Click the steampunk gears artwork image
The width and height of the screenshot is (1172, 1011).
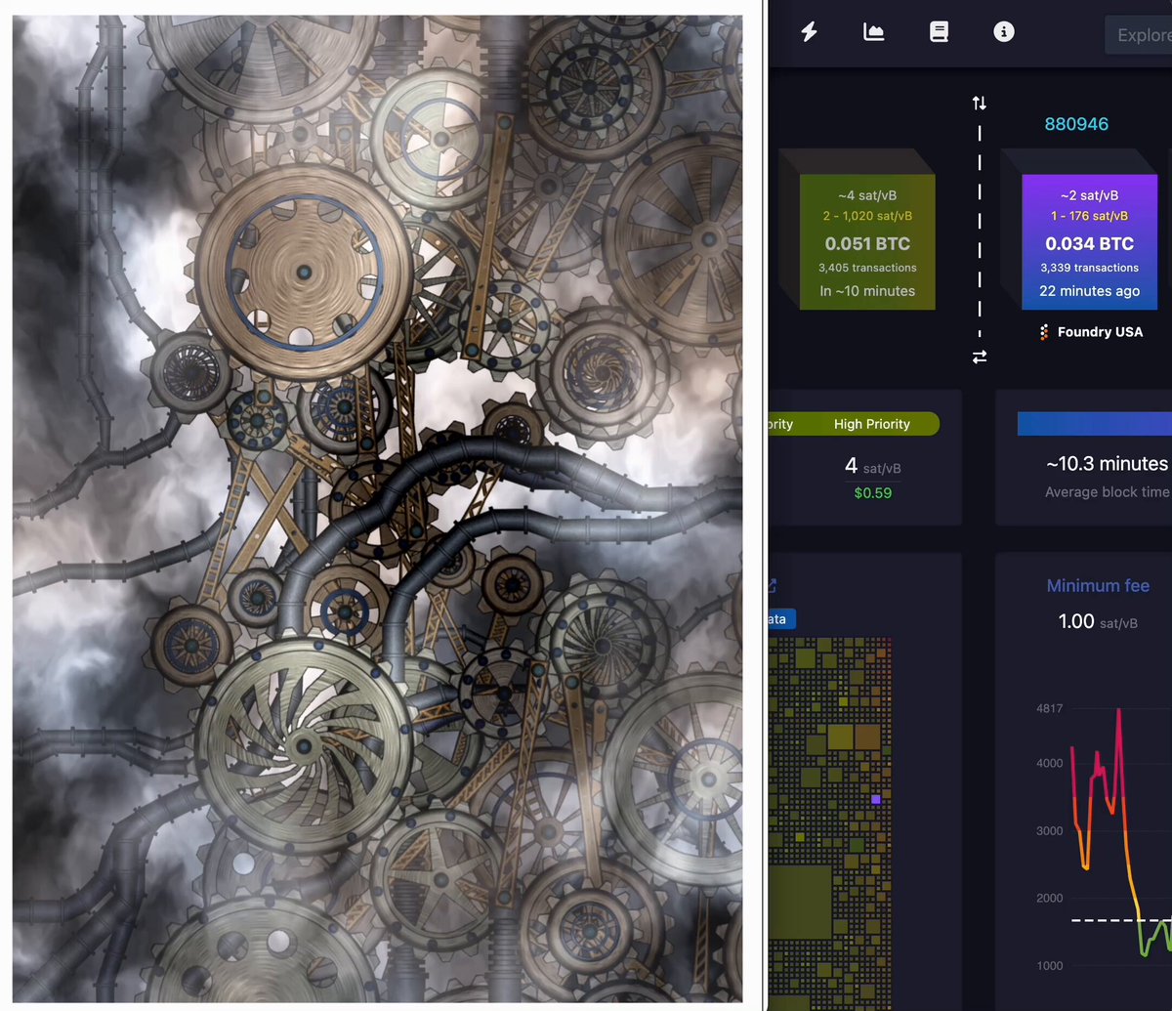(377, 509)
